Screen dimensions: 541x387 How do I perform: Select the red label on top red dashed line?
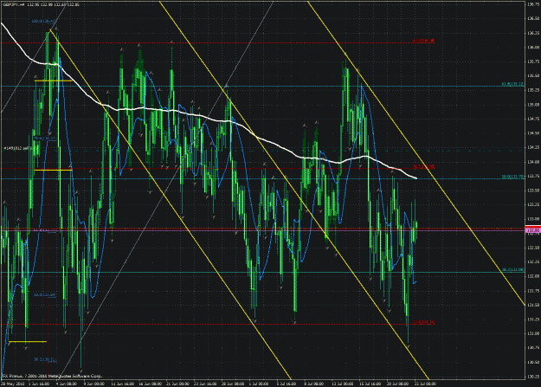[x=424, y=41]
